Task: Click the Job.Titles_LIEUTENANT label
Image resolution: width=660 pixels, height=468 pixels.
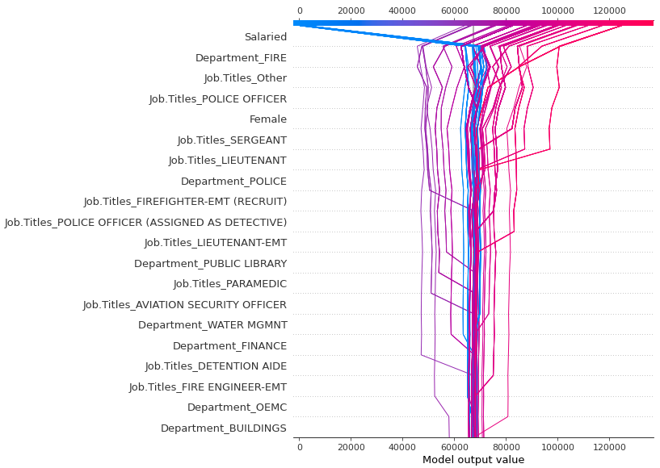Action: (227, 161)
